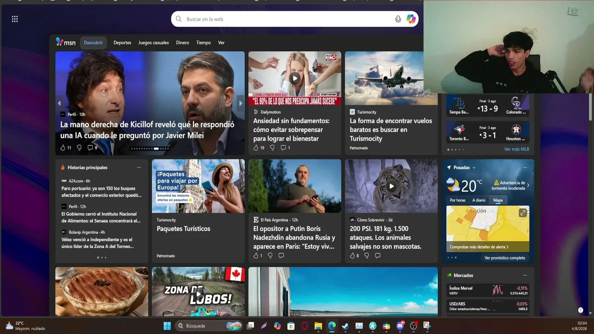
Task: Click the Ver más MLB link
Action: (x=517, y=149)
